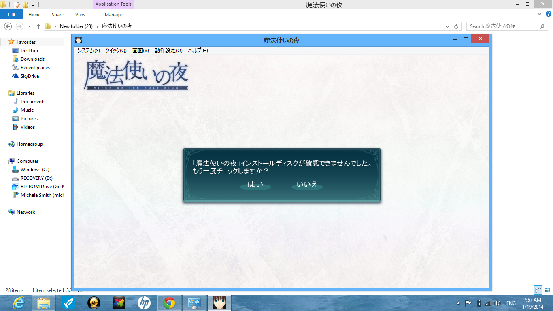The height and width of the screenshot is (311, 553).
Task: Open the 動作設定(O) menu
Action: (168, 51)
